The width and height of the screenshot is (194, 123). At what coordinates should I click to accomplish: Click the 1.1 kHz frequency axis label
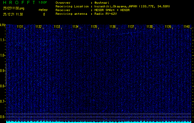[3, 40]
